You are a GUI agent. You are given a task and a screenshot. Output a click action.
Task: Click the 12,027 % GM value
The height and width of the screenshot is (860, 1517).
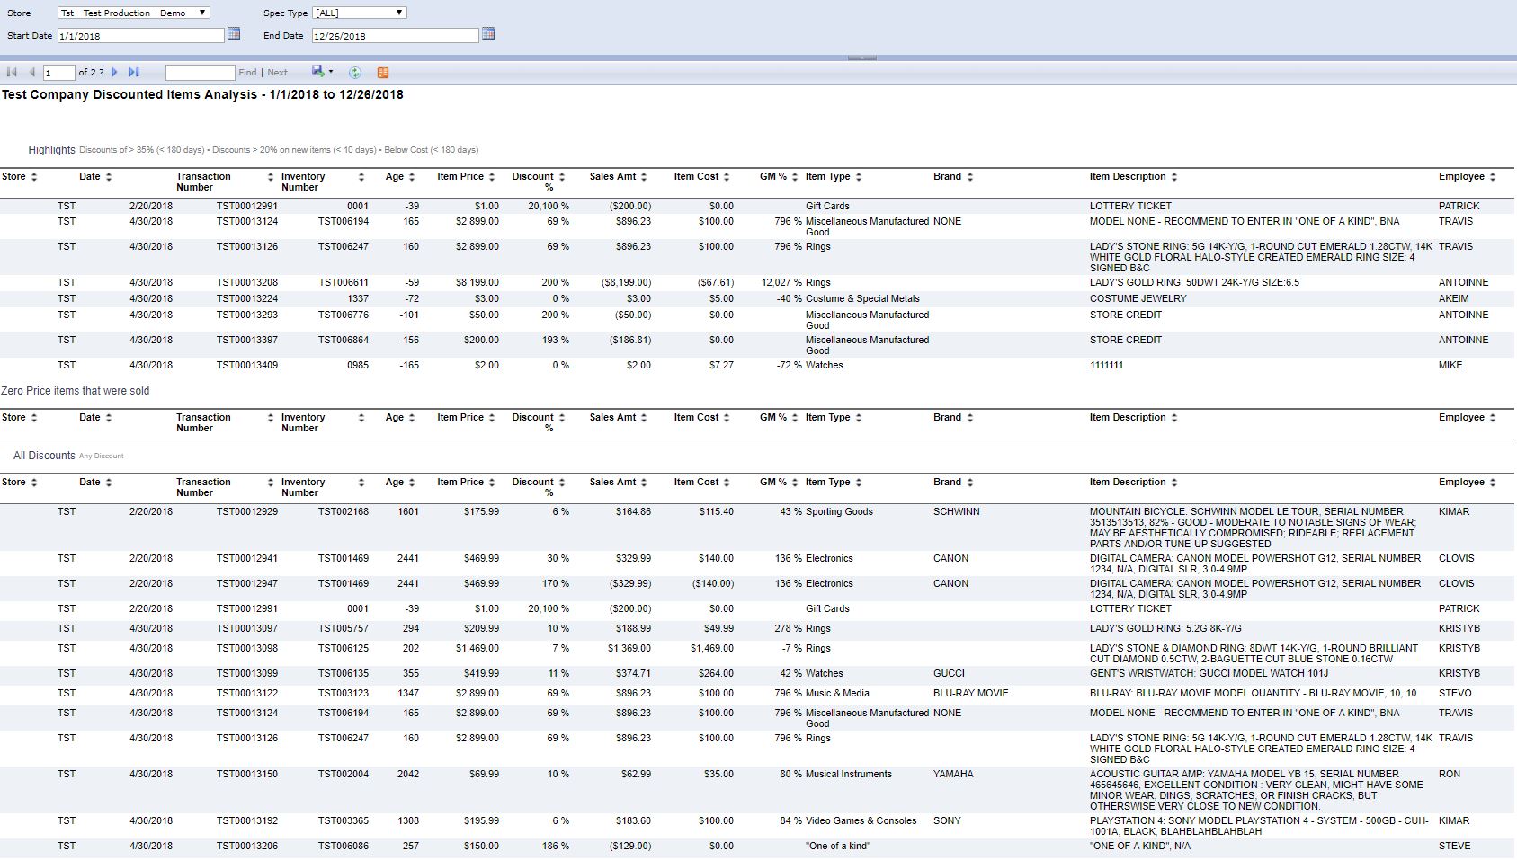coord(781,282)
